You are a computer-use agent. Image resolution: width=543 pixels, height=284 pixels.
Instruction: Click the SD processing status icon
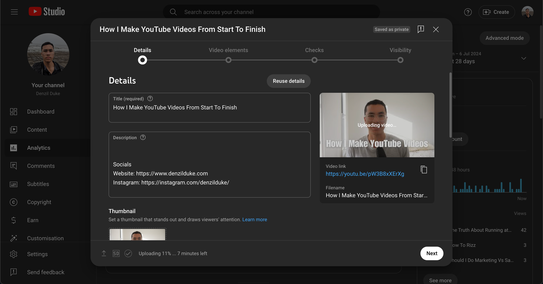click(x=116, y=253)
